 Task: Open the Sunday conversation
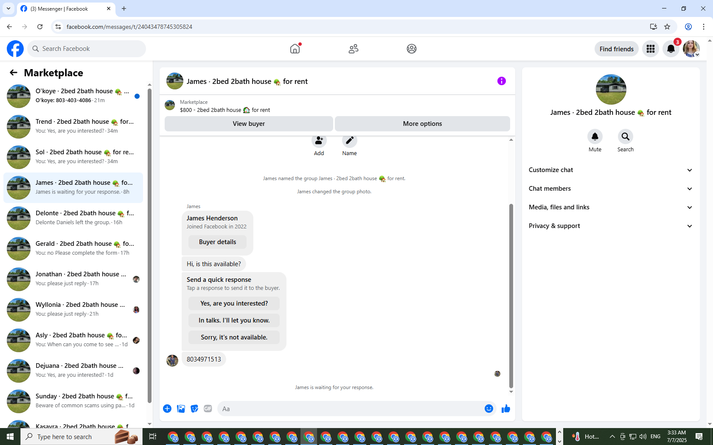tap(73, 401)
